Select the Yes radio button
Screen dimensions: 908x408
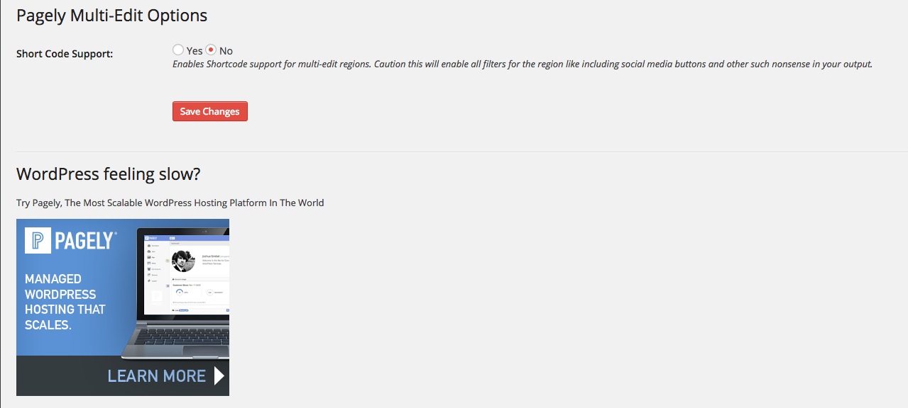click(x=178, y=50)
